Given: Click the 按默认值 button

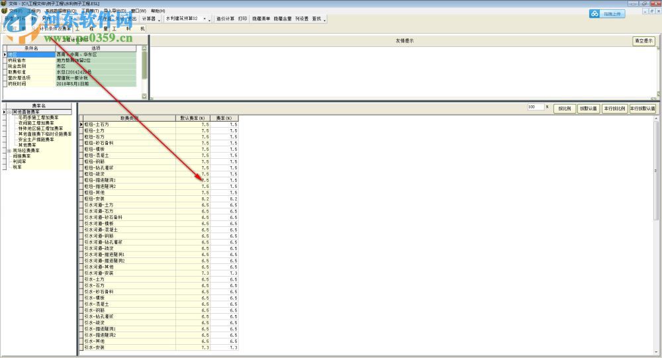Looking at the screenshot, I should coord(588,109).
